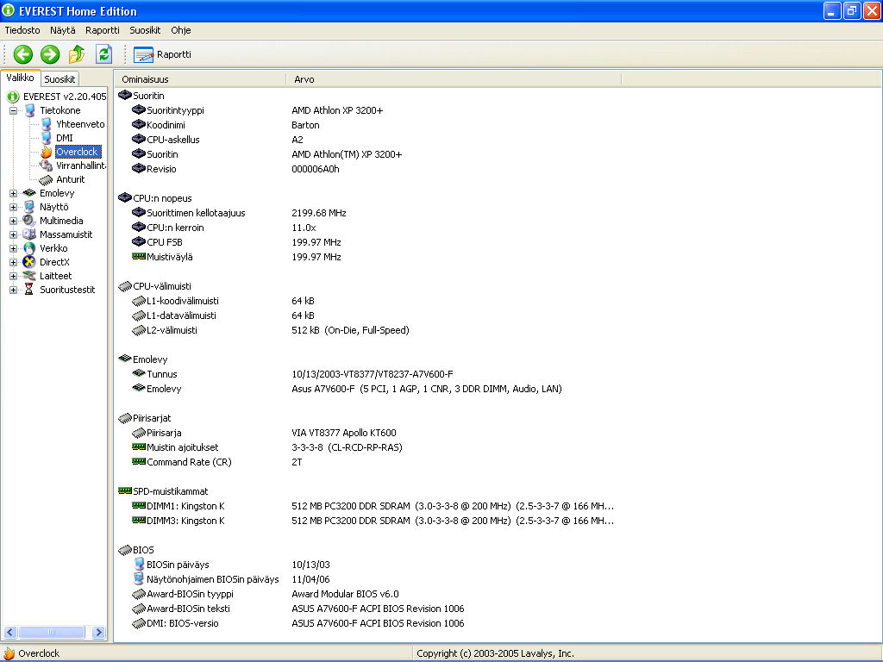Image resolution: width=883 pixels, height=662 pixels.
Task: Open the Raportti toolbar button
Action: click(x=163, y=54)
